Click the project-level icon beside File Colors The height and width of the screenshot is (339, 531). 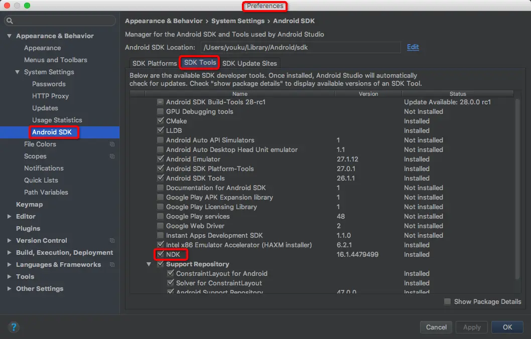112,144
